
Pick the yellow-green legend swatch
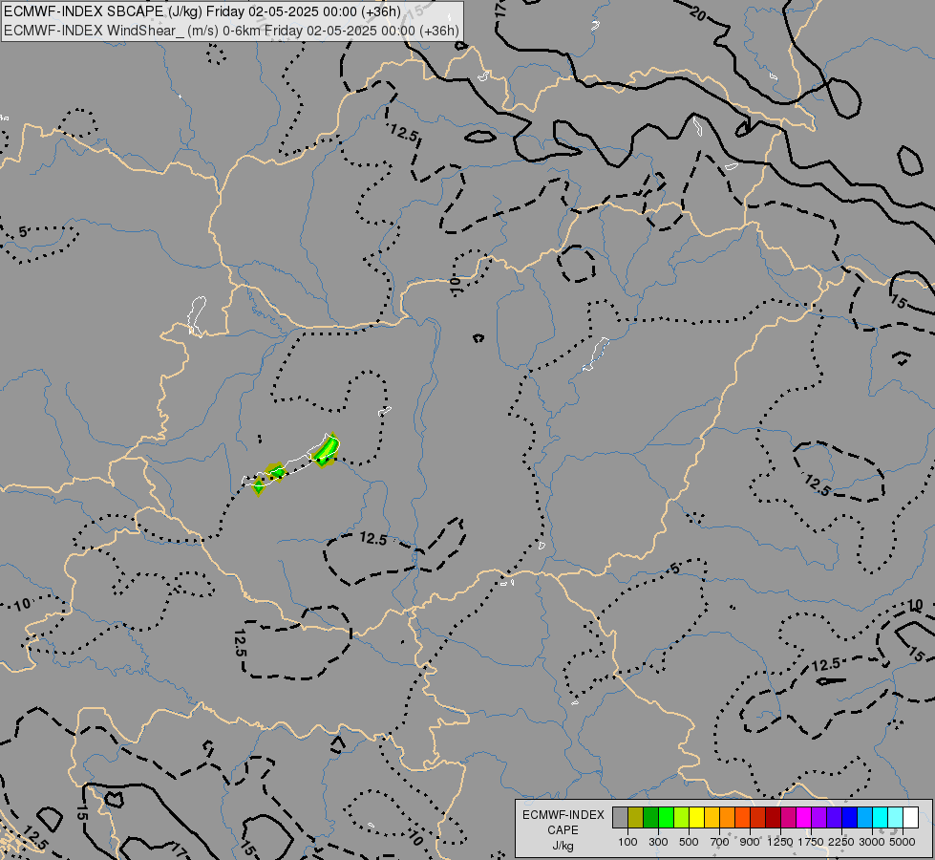click(x=682, y=818)
